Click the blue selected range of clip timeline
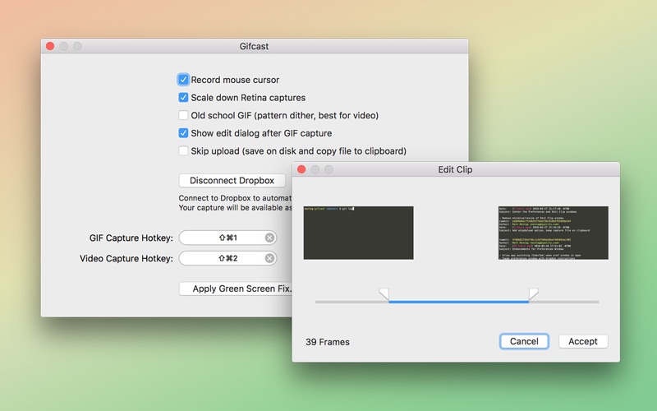The width and height of the screenshot is (657, 411). pos(459,302)
